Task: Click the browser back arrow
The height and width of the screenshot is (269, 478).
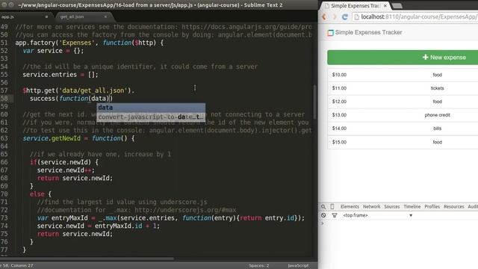Action: [324, 17]
